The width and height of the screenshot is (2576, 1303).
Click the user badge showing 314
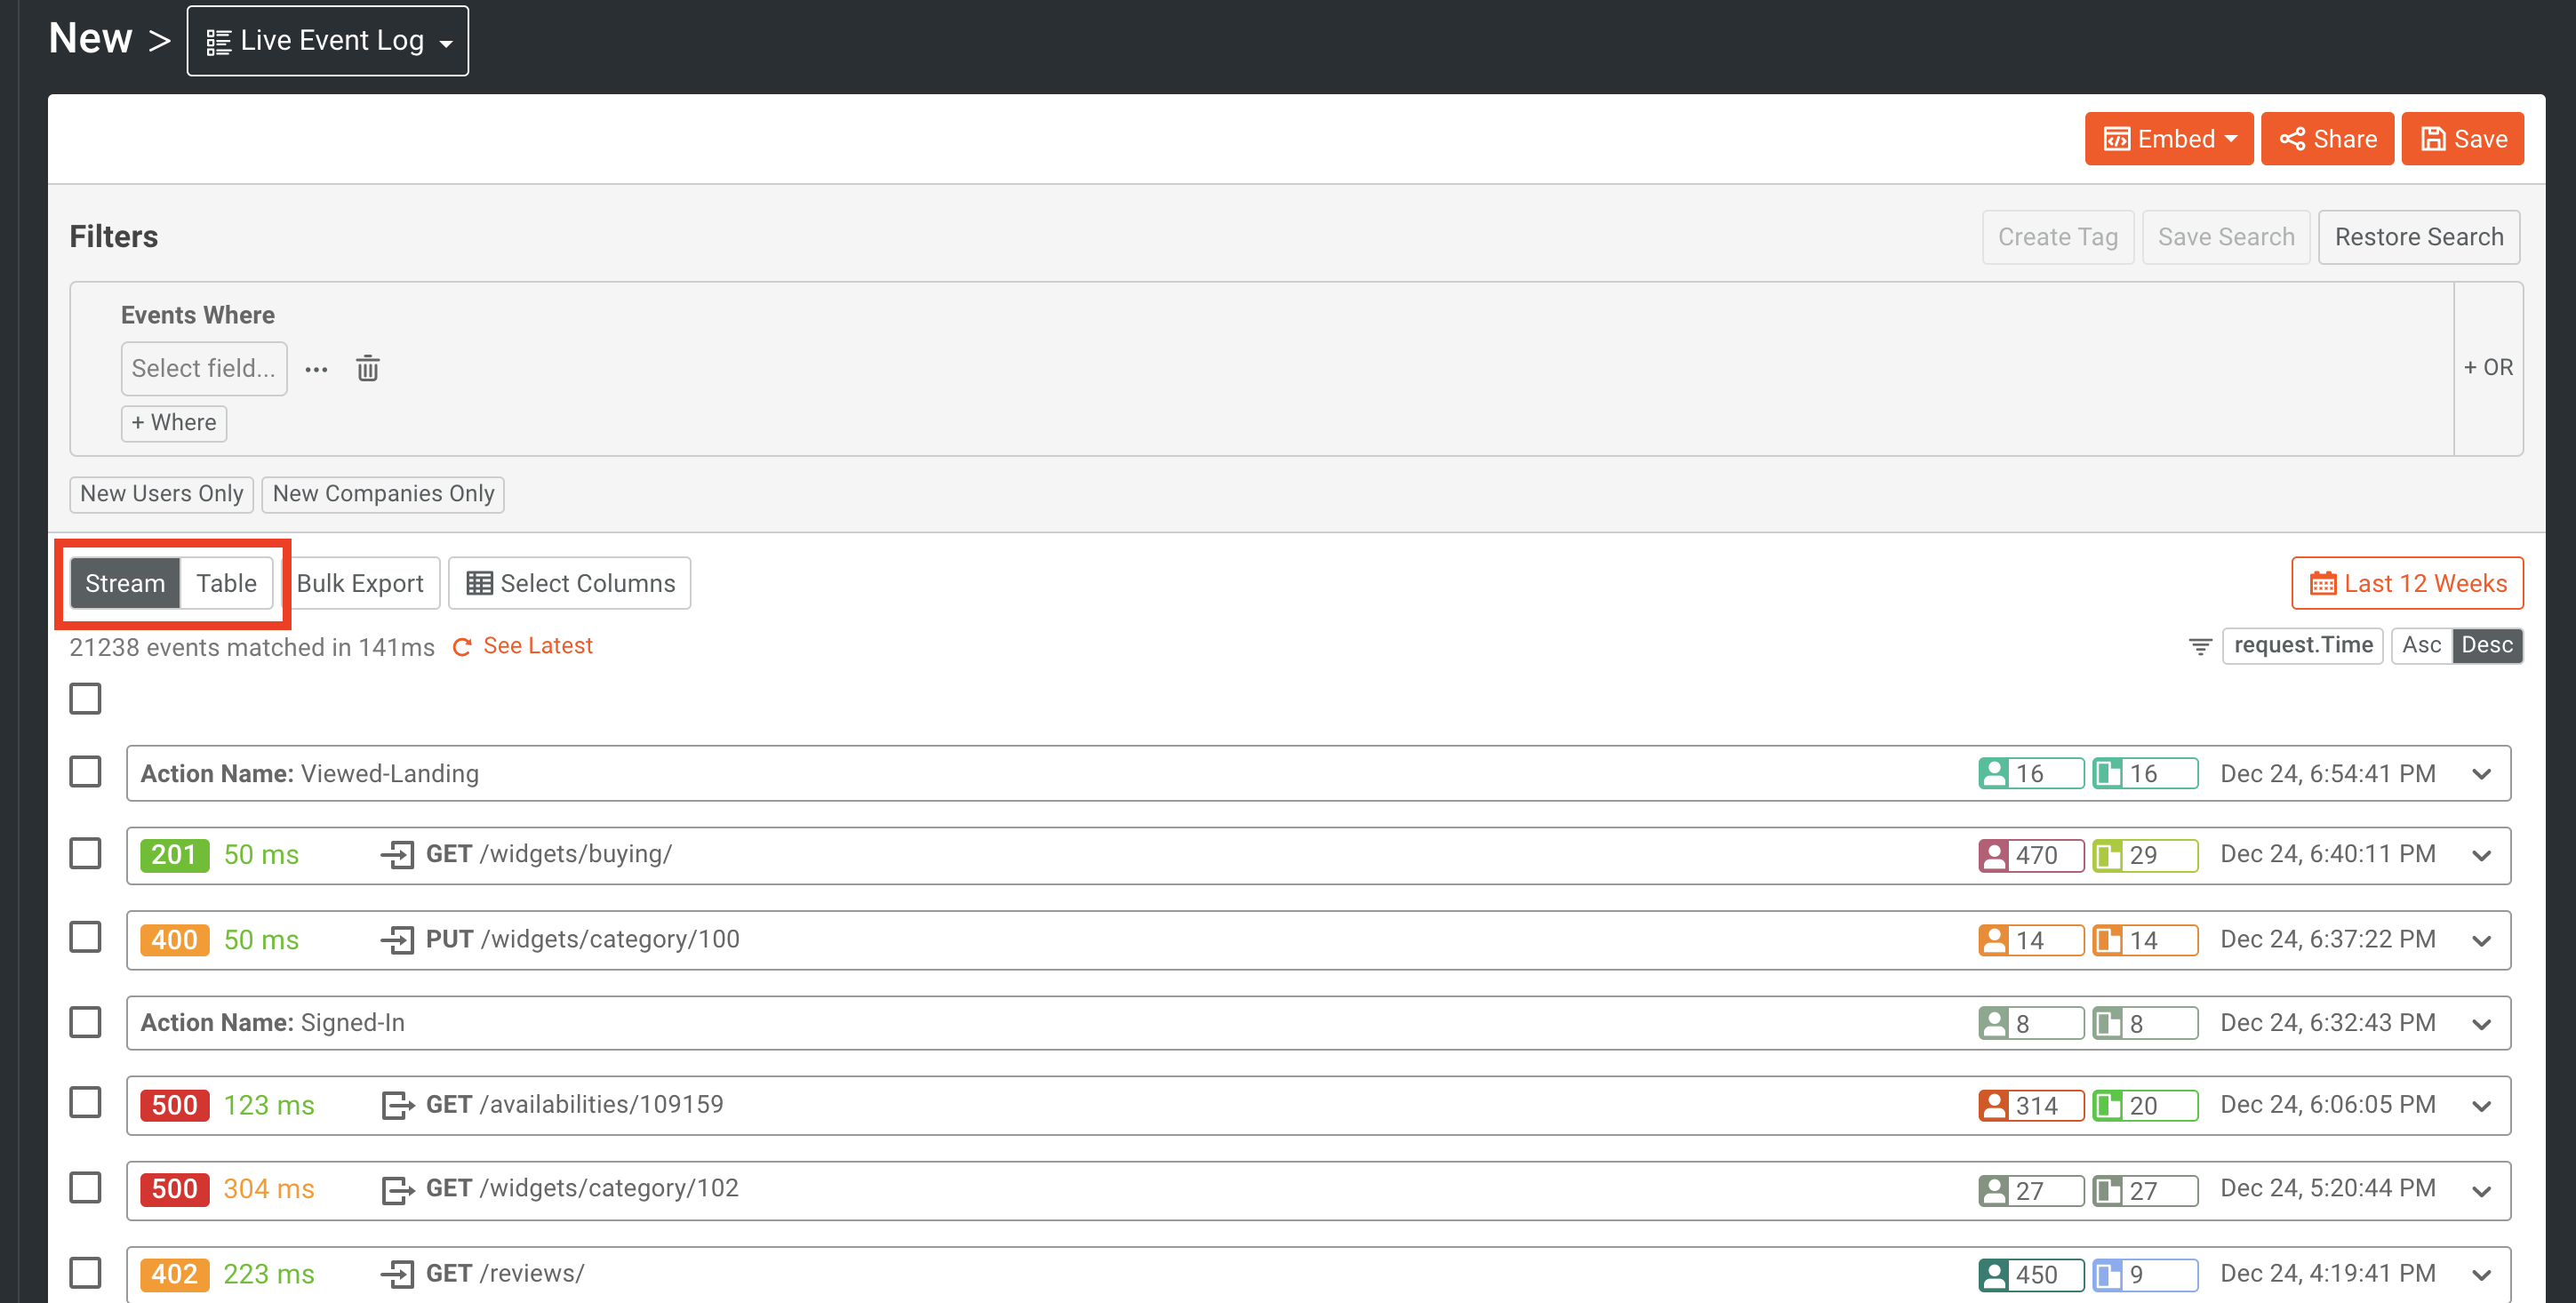[x=2029, y=1105]
